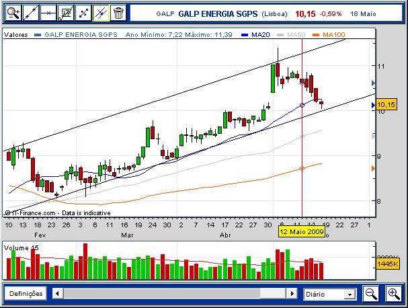Click the IT-Finance.com data indicative notice
Image resolution: width=408 pixels, height=308 pixels.
[x=58, y=213]
